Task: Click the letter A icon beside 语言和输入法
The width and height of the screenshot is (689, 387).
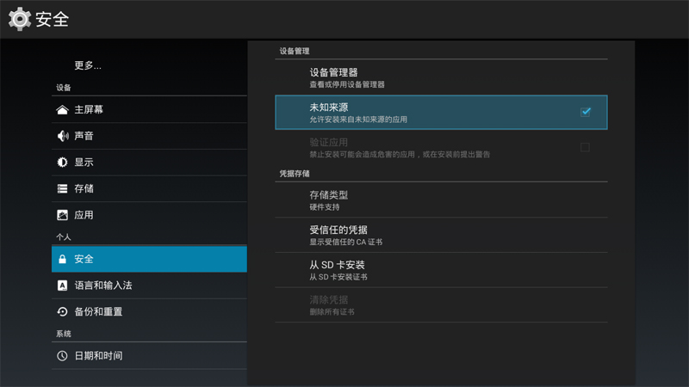Action: click(x=62, y=286)
